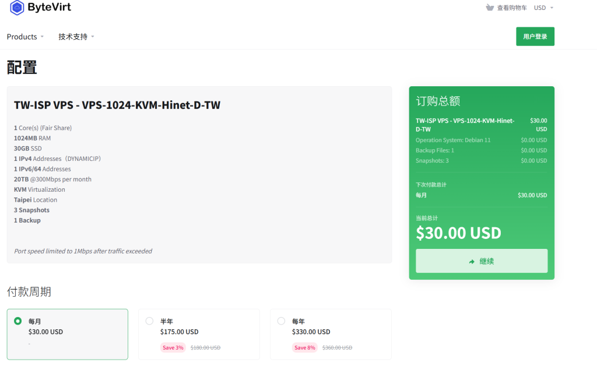The width and height of the screenshot is (597, 380).
Task: Click the ByteVirt hexagon logo icon
Action: click(x=17, y=8)
